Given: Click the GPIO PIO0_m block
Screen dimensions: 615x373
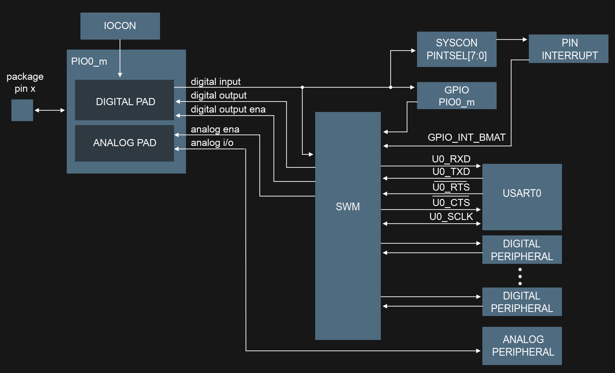Looking at the screenshot, I should point(456,96).
